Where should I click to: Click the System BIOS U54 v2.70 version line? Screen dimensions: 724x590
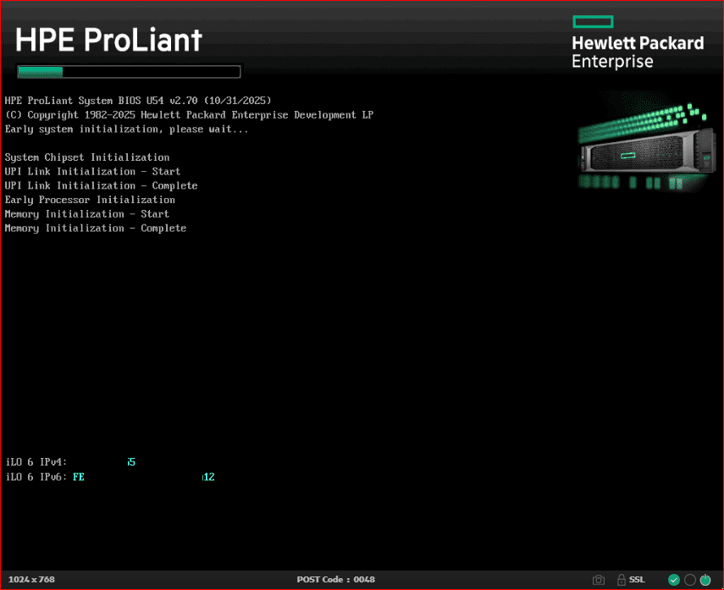[138, 101]
